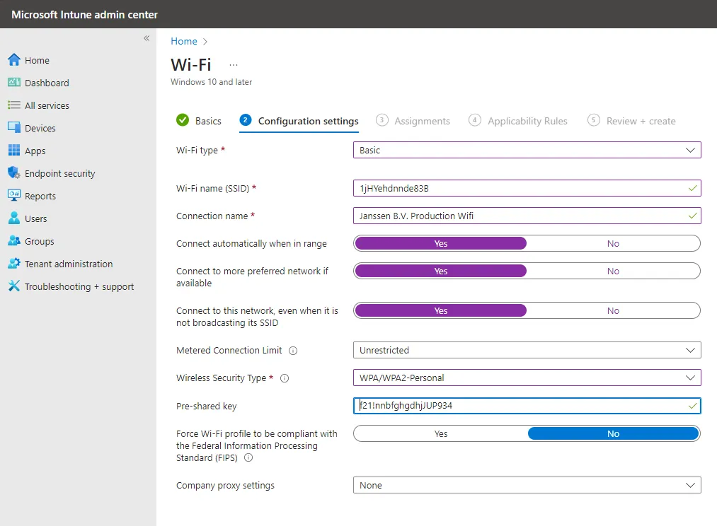Image resolution: width=717 pixels, height=526 pixels.
Task: Set Connect automatically when in range to No
Action: (x=613, y=243)
